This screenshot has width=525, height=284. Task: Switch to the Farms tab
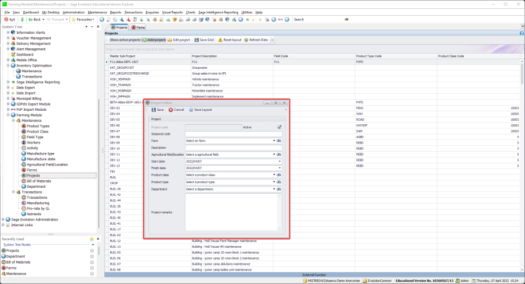[139, 27]
